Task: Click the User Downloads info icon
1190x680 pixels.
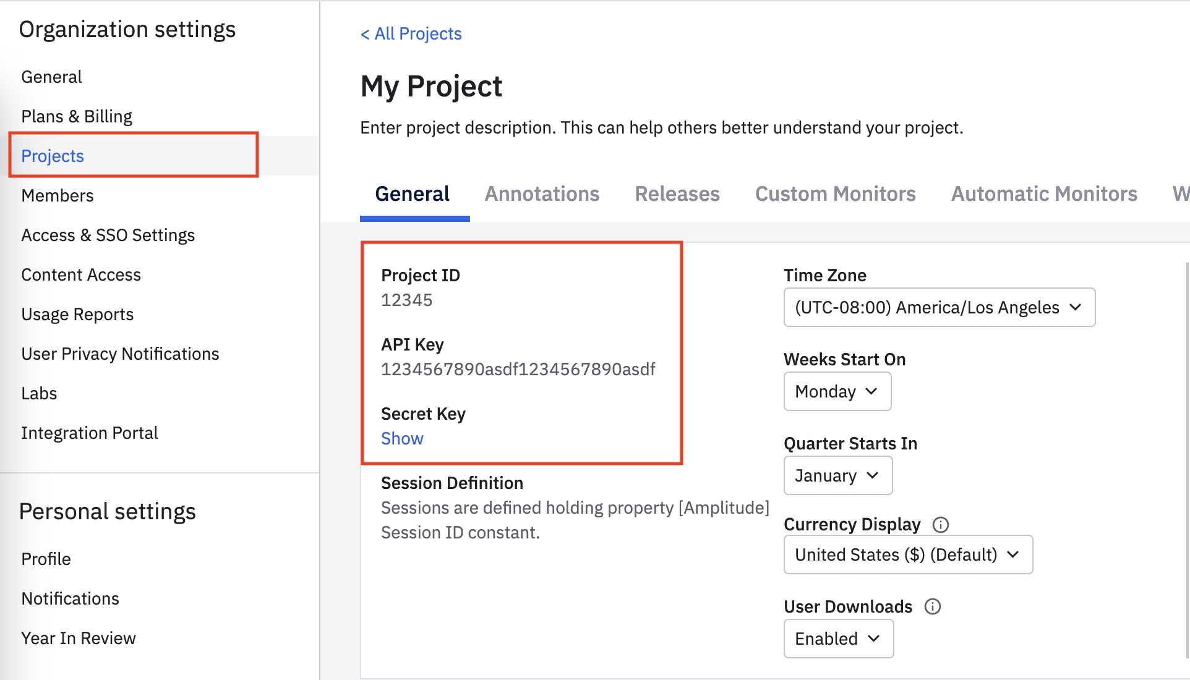Action: pos(932,606)
